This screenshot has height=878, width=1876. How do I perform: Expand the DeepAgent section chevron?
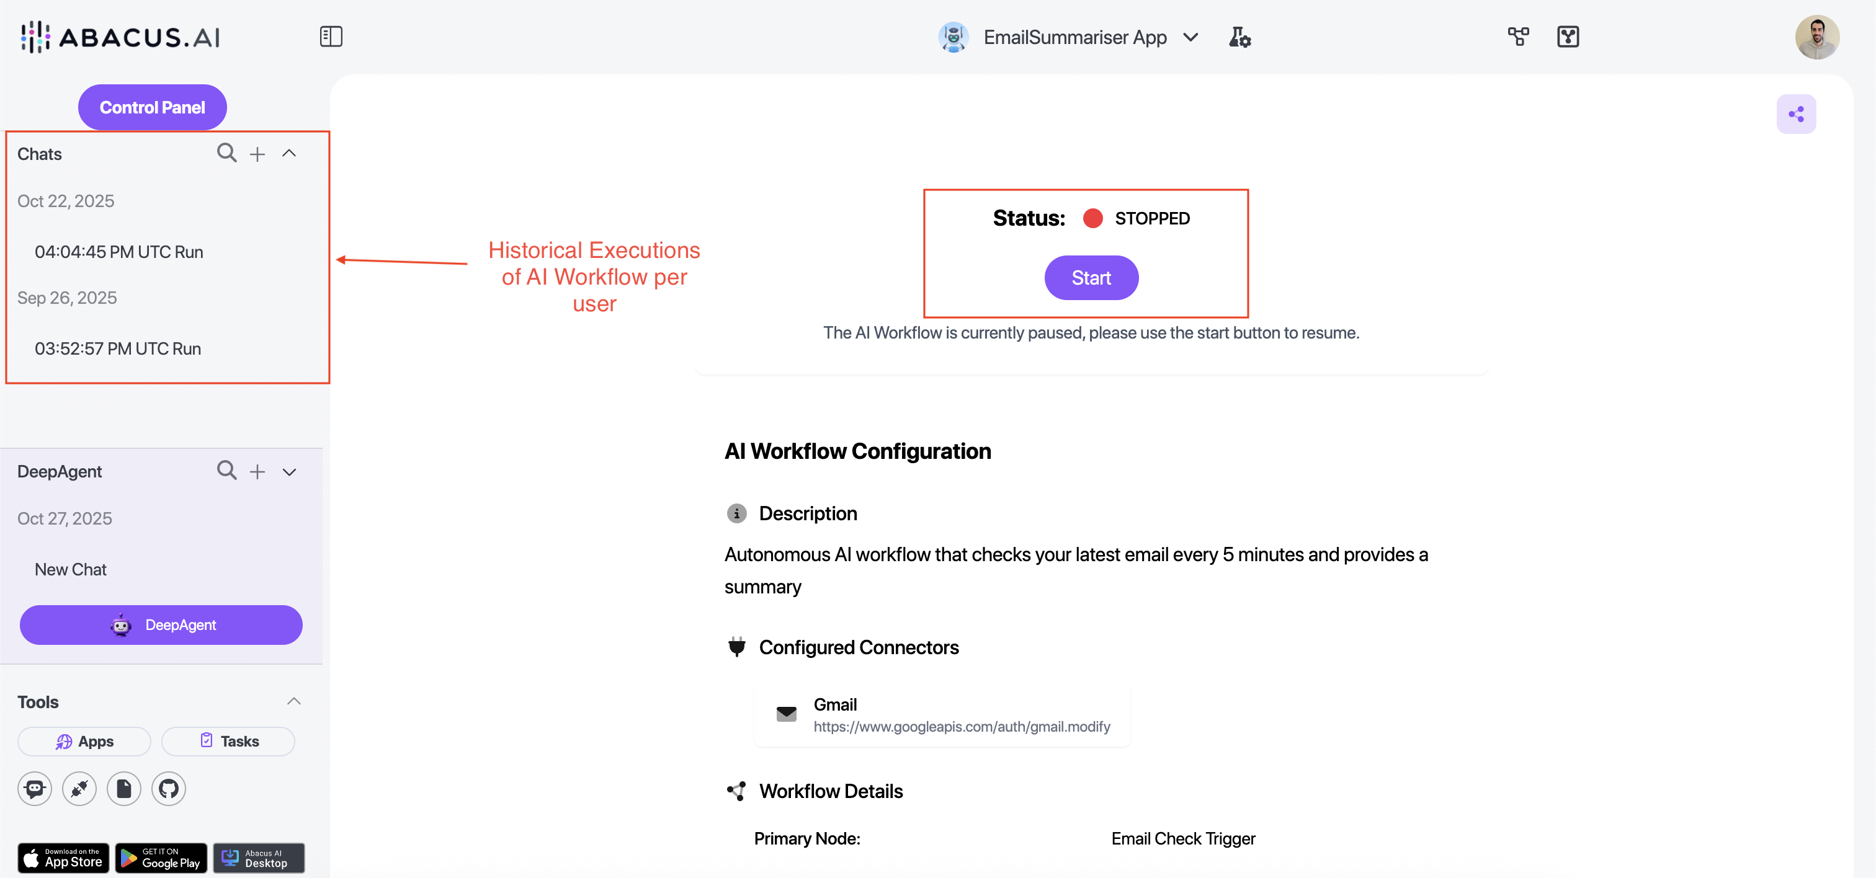tap(289, 472)
